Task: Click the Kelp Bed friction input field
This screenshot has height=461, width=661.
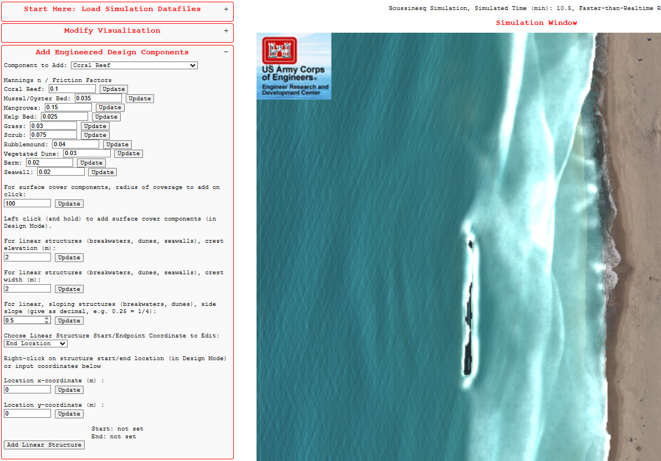Action: tap(64, 117)
